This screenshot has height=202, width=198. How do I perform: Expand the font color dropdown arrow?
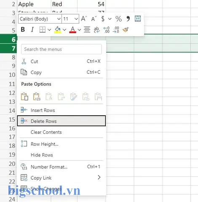[79, 30]
